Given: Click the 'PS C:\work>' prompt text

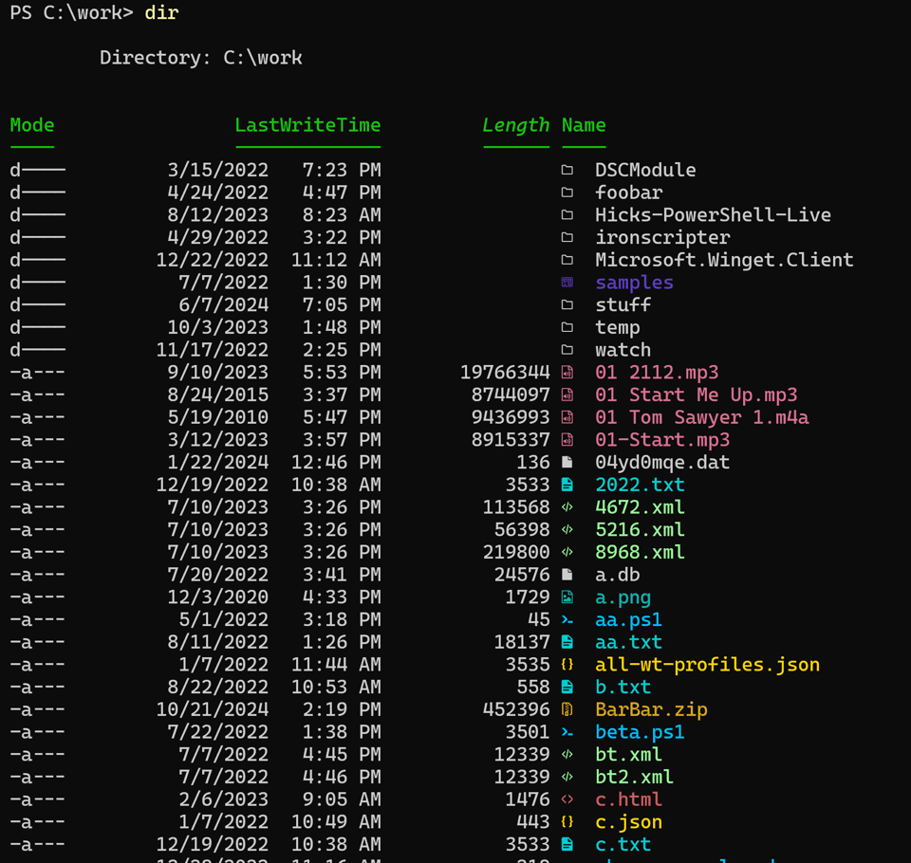Looking at the screenshot, I should [x=71, y=12].
